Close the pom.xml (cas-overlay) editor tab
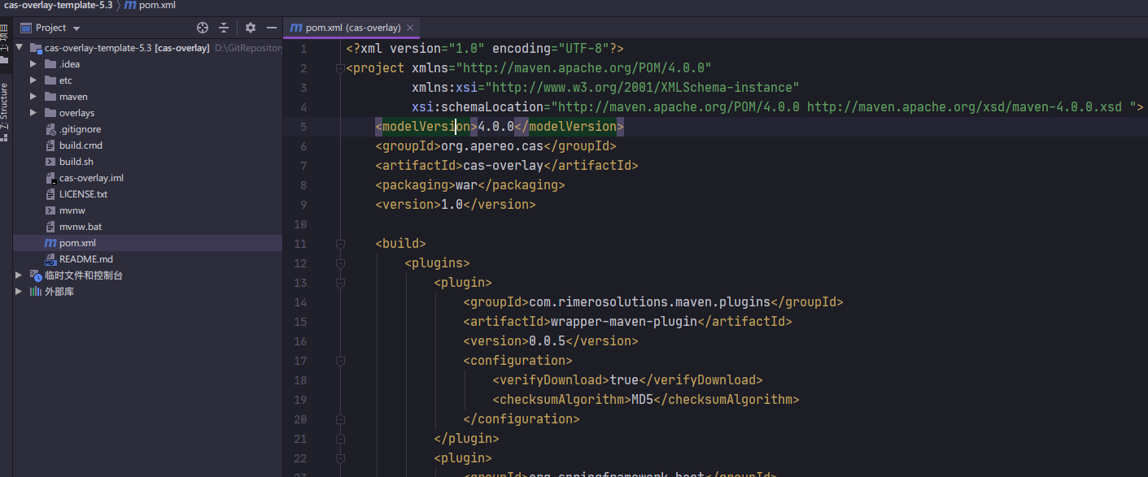The width and height of the screenshot is (1148, 477). [x=409, y=28]
